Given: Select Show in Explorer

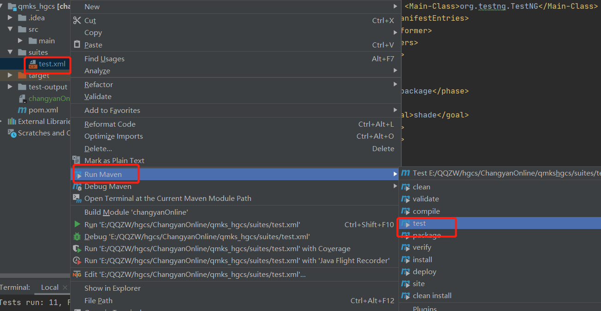Looking at the screenshot, I should click(x=113, y=288).
